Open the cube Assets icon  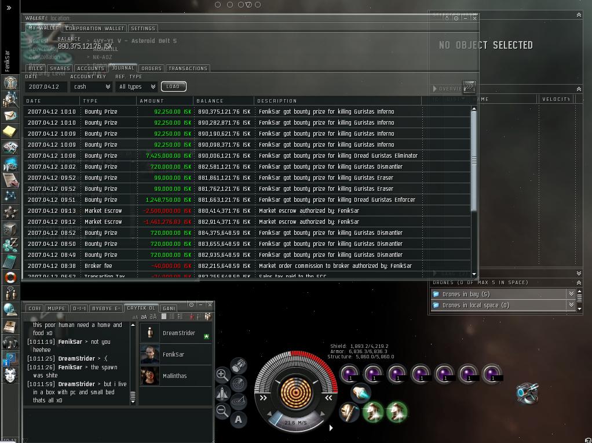10,228
